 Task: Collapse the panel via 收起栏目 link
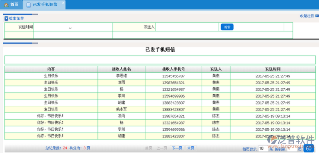(307, 16)
